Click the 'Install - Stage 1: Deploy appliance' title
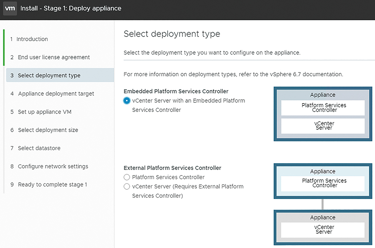Screen dimensions: 375x248 (71, 8)
